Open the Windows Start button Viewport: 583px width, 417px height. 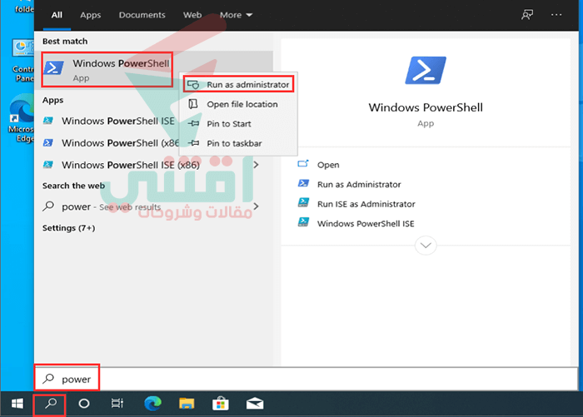pyautogui.click(x=17, y=404)
